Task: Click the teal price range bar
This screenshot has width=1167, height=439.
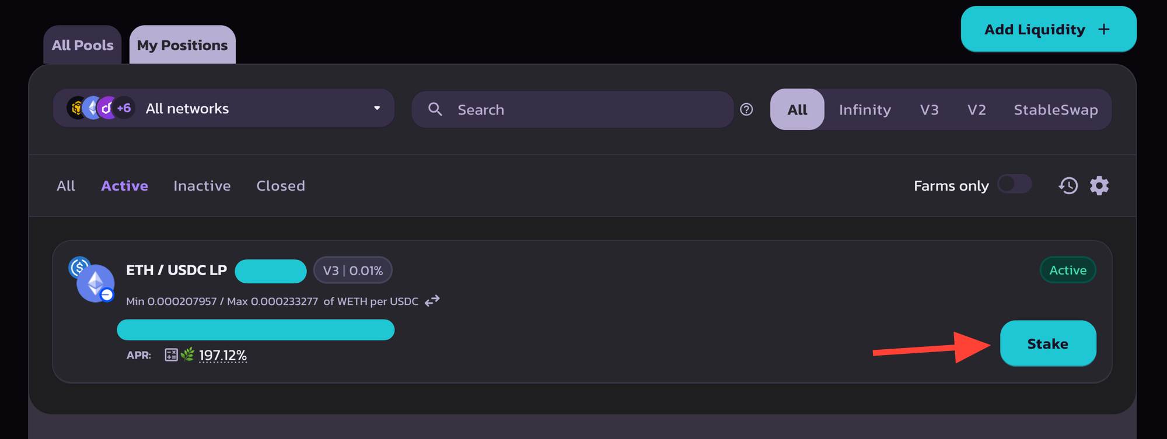Action: coord(256,330)
